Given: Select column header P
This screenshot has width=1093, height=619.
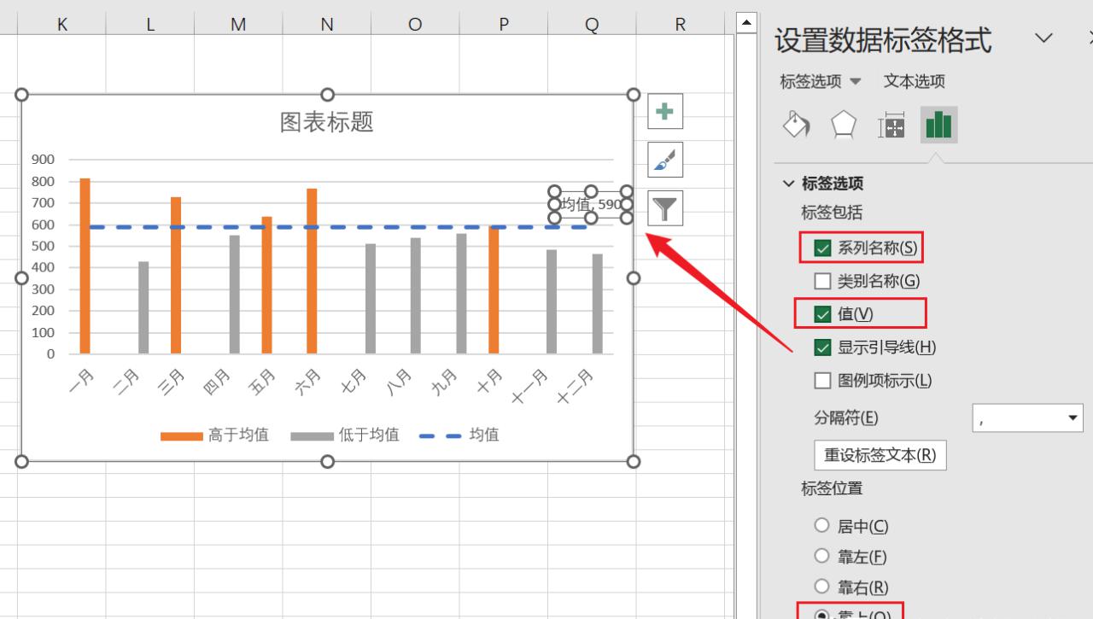Looking at the screenshot, I should tap(503, 25).
